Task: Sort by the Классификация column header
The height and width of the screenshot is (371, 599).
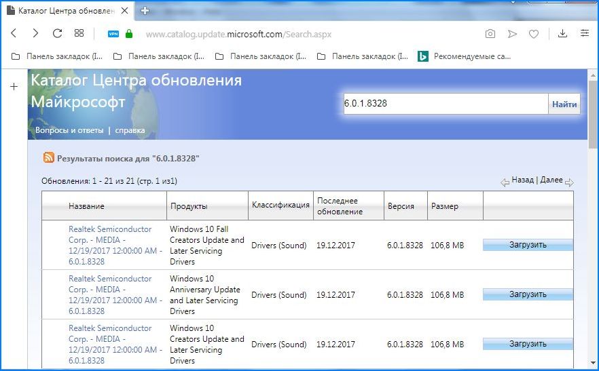Action: [x=280, y=205]
